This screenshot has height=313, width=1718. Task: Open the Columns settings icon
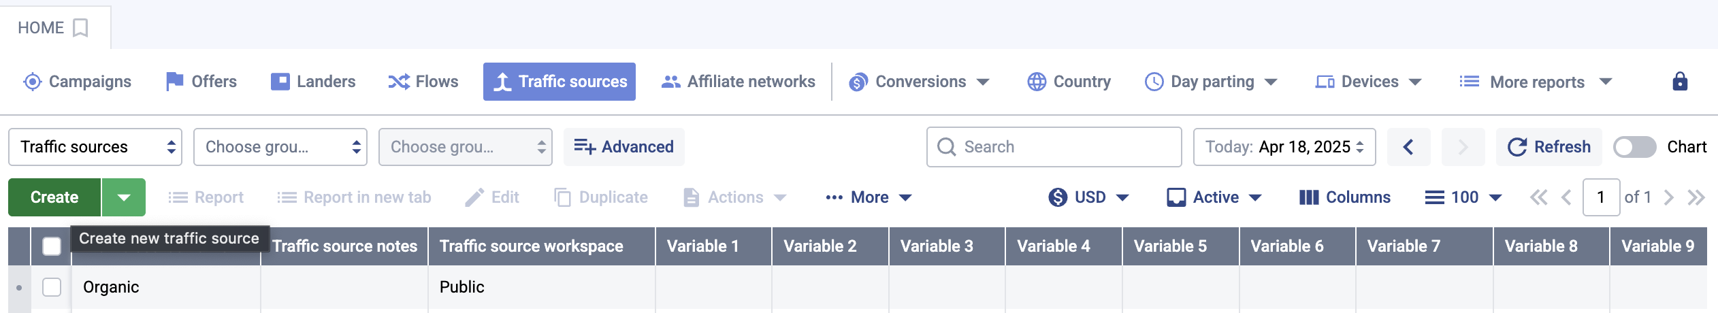pyautogui.click(x=1308, y=197)
